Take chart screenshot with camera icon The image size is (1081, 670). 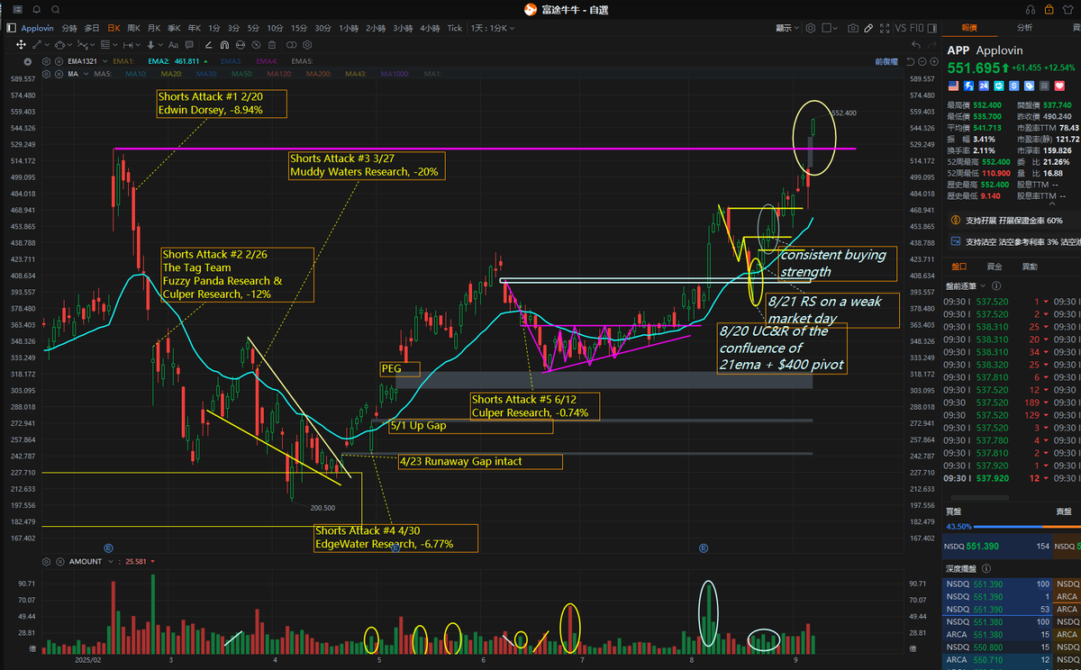click(x=853, y=28)
